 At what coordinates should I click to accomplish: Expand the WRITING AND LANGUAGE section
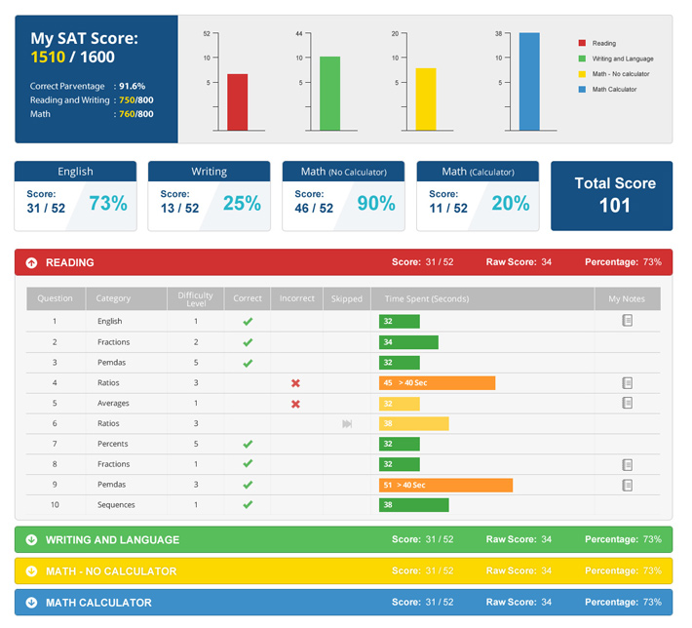343,539
